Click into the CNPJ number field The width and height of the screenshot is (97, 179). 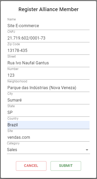(x=48, y=38)
